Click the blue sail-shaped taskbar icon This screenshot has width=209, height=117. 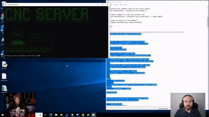pos(67,115)
